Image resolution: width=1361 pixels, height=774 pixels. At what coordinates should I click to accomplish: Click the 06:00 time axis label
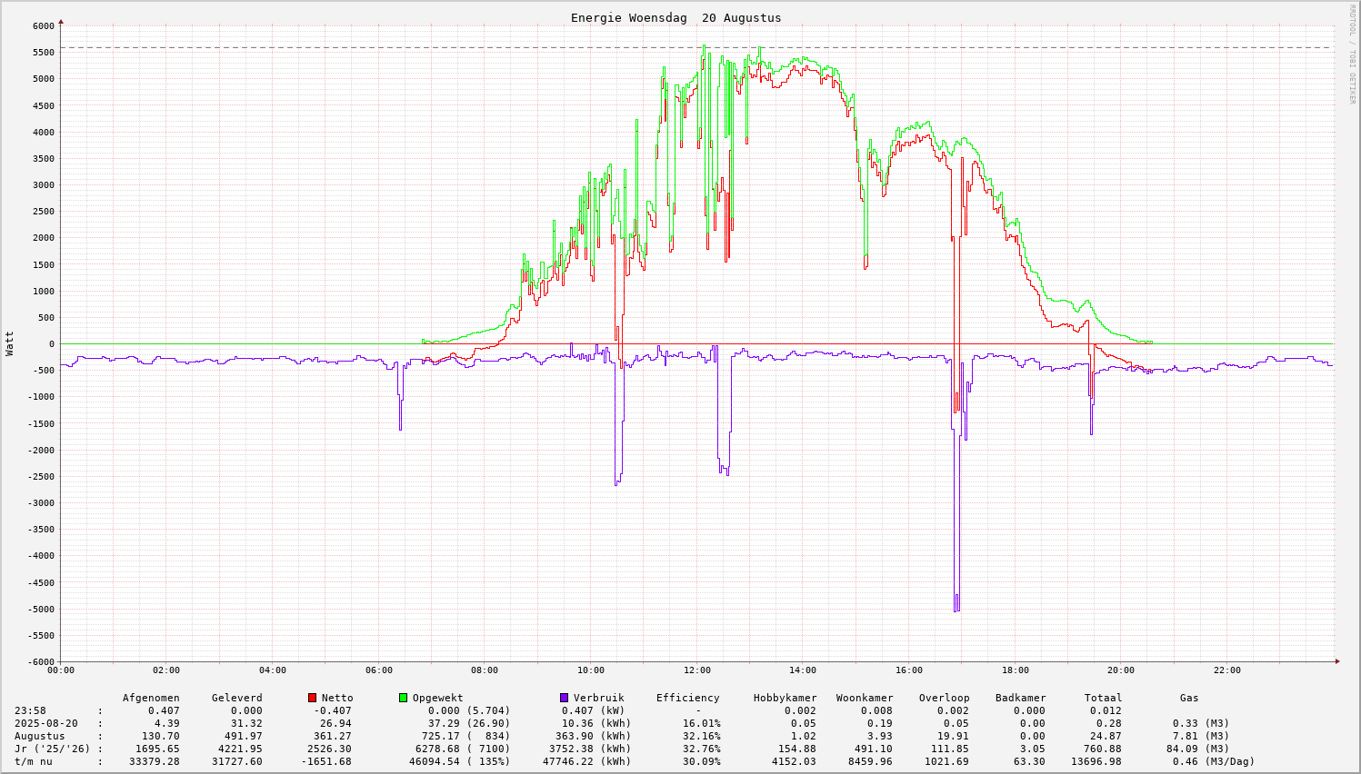pyautogui.click(x=378, y=670)
